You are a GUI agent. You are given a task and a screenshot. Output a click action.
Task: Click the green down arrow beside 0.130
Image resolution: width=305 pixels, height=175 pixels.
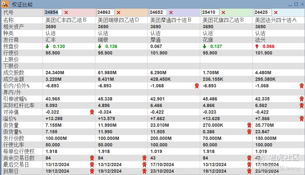click(x=47, y=46)
